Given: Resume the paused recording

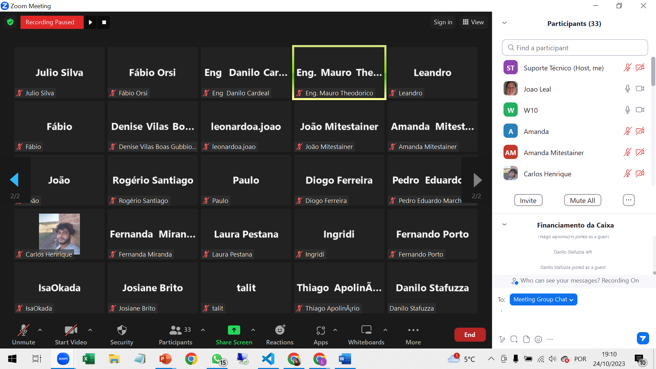Looking at the screenshot, I should click(91, 22).
